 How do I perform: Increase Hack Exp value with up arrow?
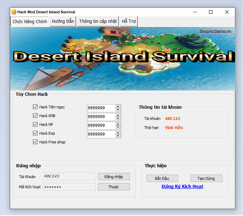118,133
